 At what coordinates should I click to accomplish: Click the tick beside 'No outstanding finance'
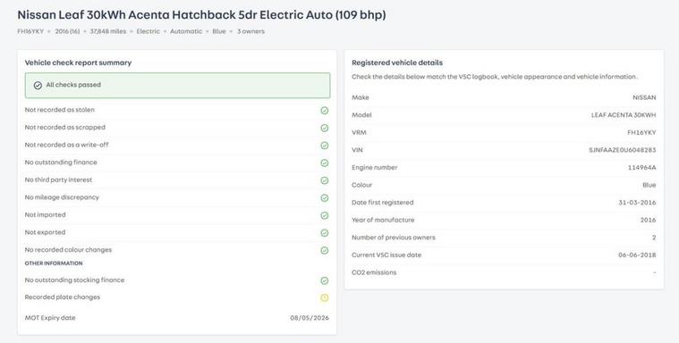(325, 163)
